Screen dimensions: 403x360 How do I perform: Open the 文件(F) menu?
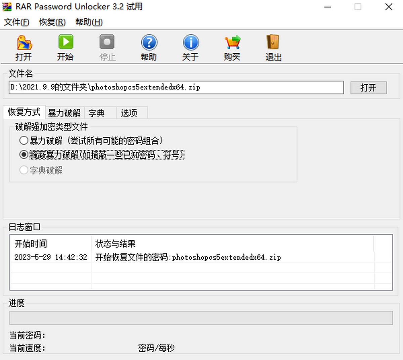point(16,22)
